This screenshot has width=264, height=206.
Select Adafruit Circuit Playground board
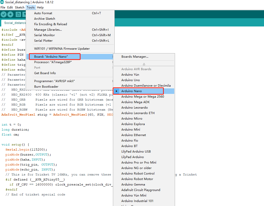click(144, 190)
